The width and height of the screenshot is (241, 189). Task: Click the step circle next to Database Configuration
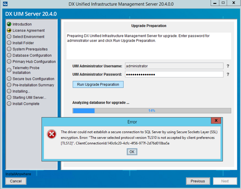pyautogui.click(x=9, y=55)
